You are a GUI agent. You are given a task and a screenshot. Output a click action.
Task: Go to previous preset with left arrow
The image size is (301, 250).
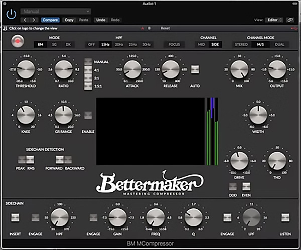click(x=25, y=20)
